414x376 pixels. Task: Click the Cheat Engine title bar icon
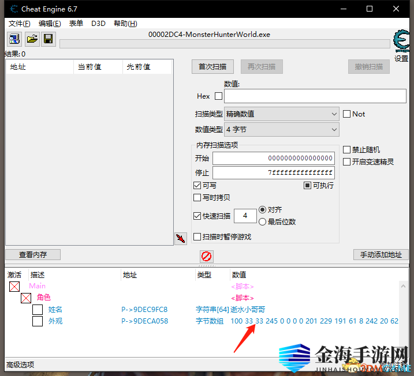14,9
